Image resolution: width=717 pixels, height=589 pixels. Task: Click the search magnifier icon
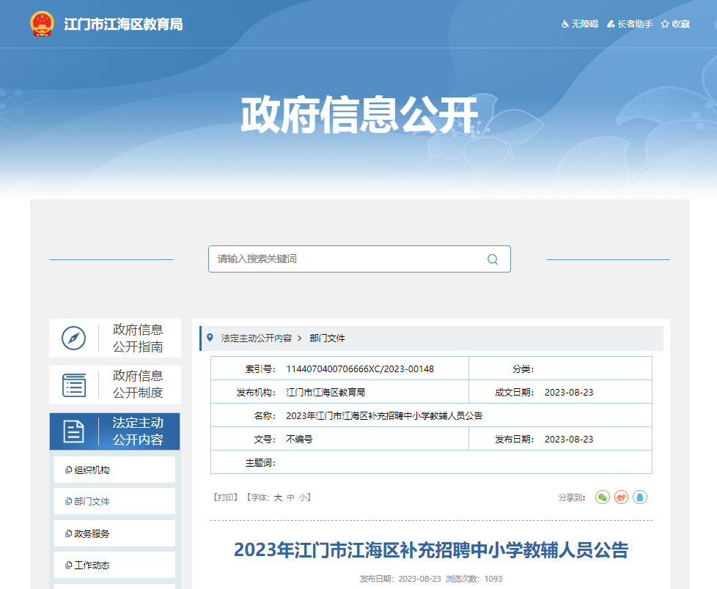pos(493,259)
